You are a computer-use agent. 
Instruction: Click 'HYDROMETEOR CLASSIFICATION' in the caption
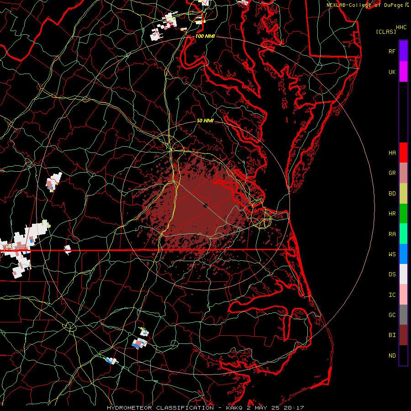point(160,408)
